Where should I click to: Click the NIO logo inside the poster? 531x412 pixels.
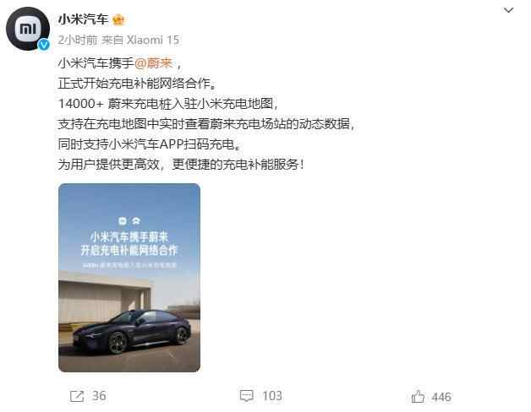(136, 221)
